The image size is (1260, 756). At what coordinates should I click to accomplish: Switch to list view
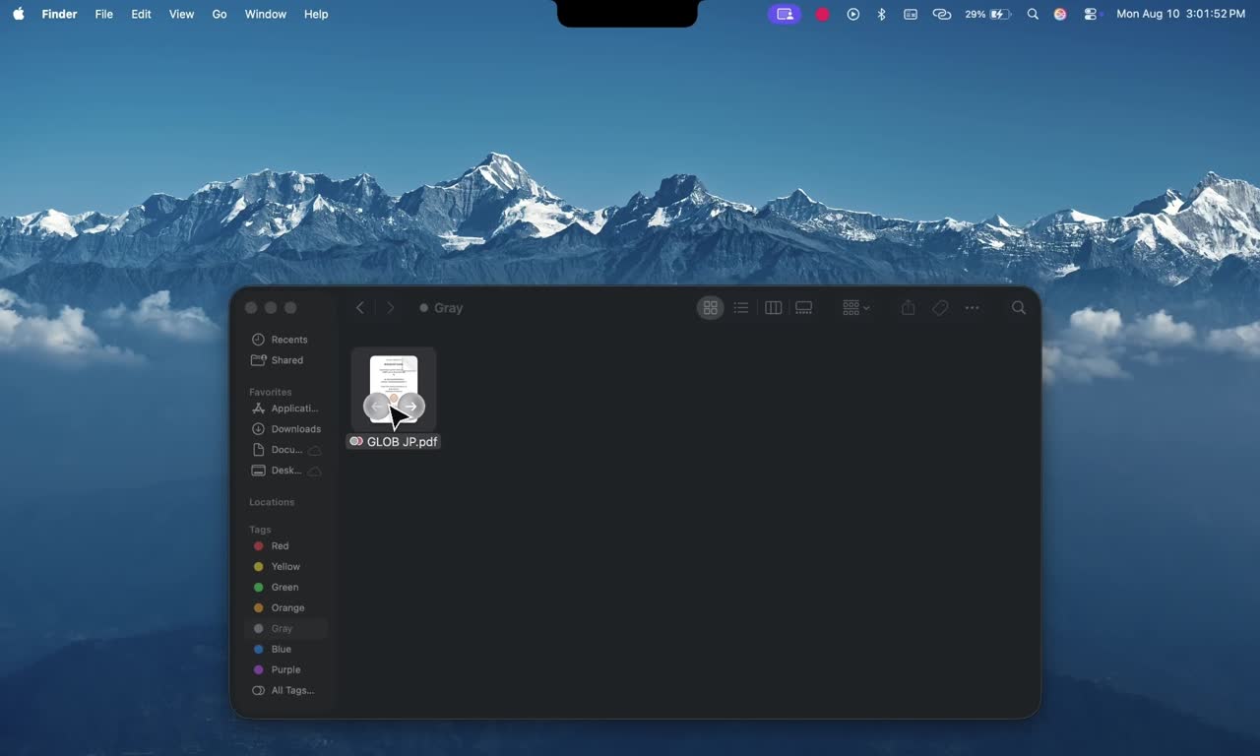pos(741,308)
